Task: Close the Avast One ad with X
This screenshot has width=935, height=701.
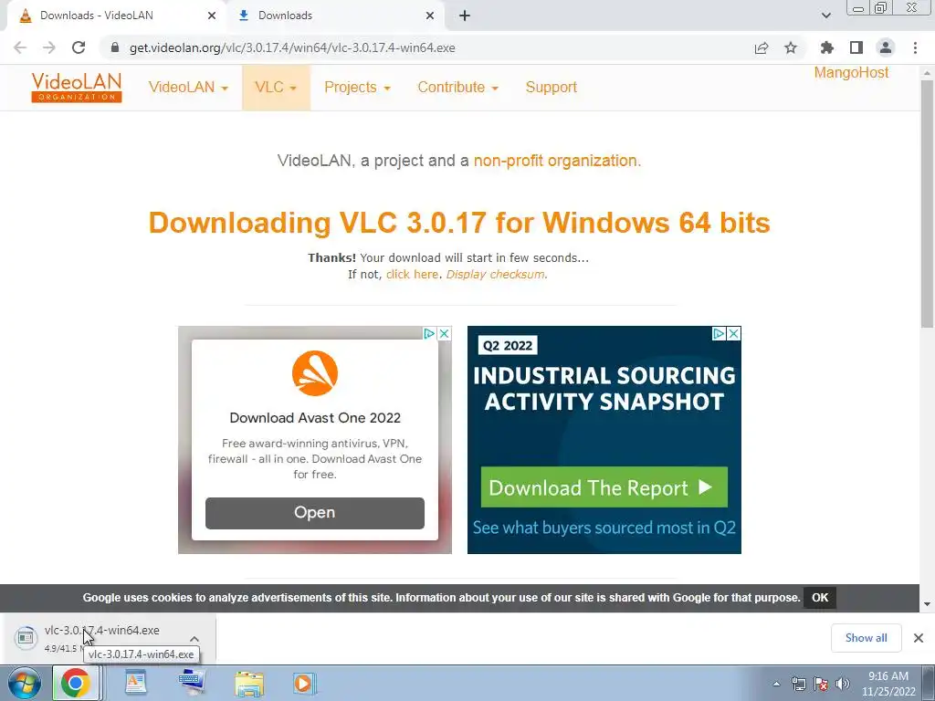Action: pyautogui.click(x=445, y=334)
